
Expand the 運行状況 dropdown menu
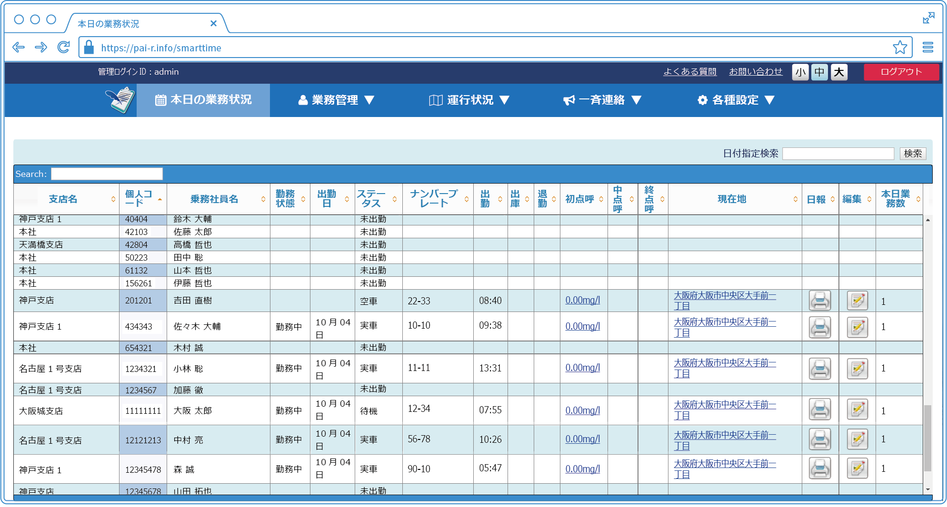coord(469,100)
